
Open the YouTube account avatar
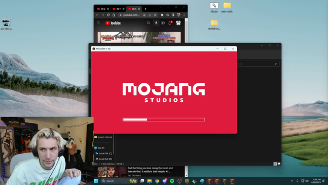pos(178,23)
